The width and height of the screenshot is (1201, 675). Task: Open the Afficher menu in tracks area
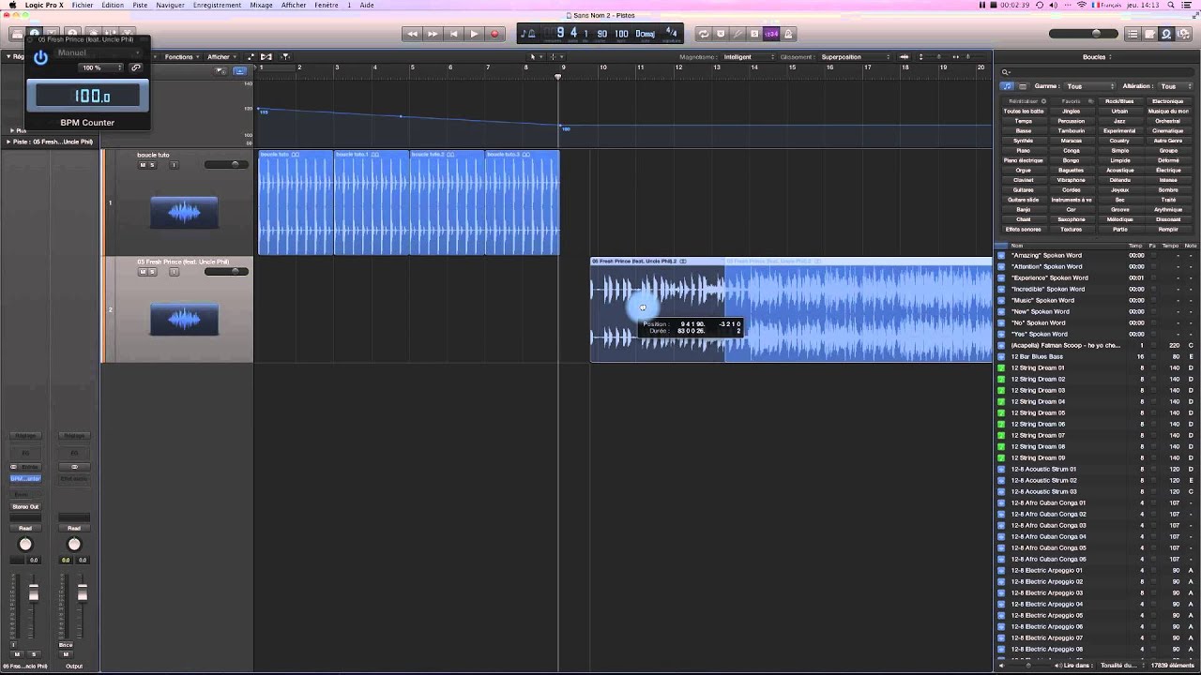click(220, 56)
